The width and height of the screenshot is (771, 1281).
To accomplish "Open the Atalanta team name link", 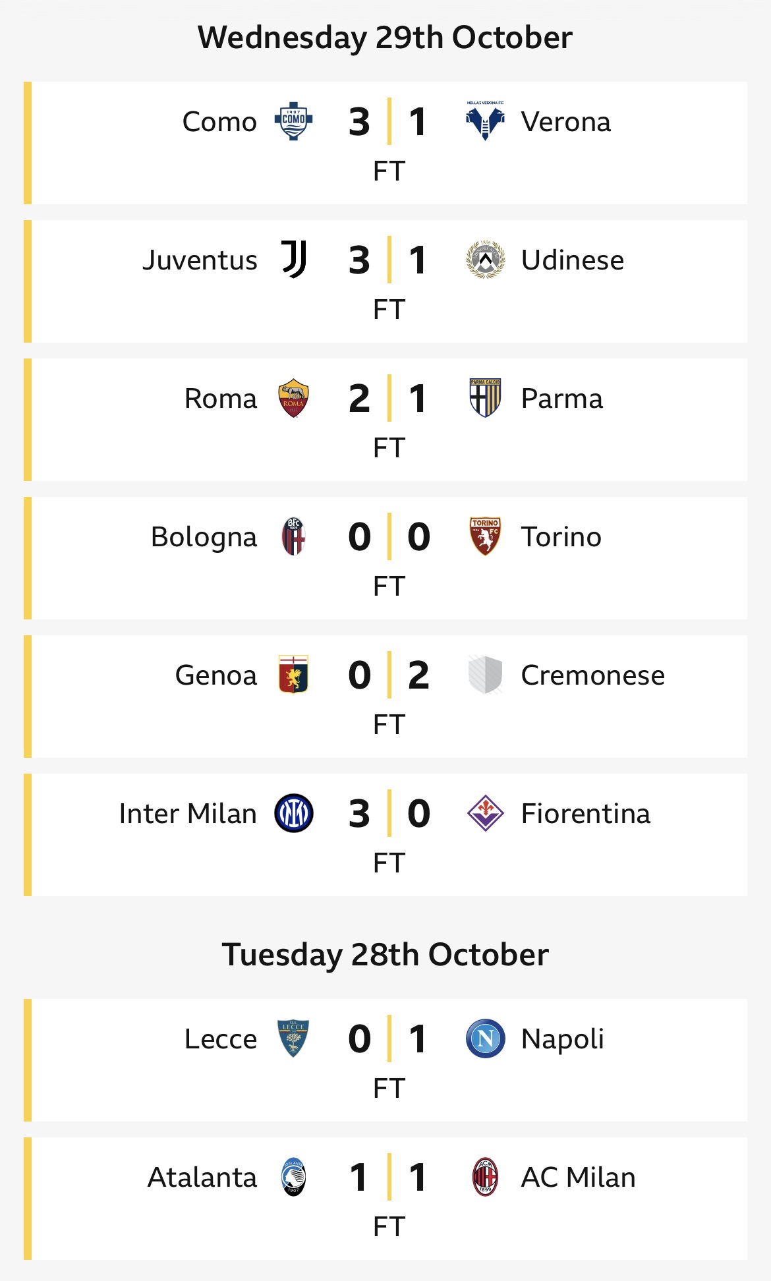I will click(x=202, y=1177).
